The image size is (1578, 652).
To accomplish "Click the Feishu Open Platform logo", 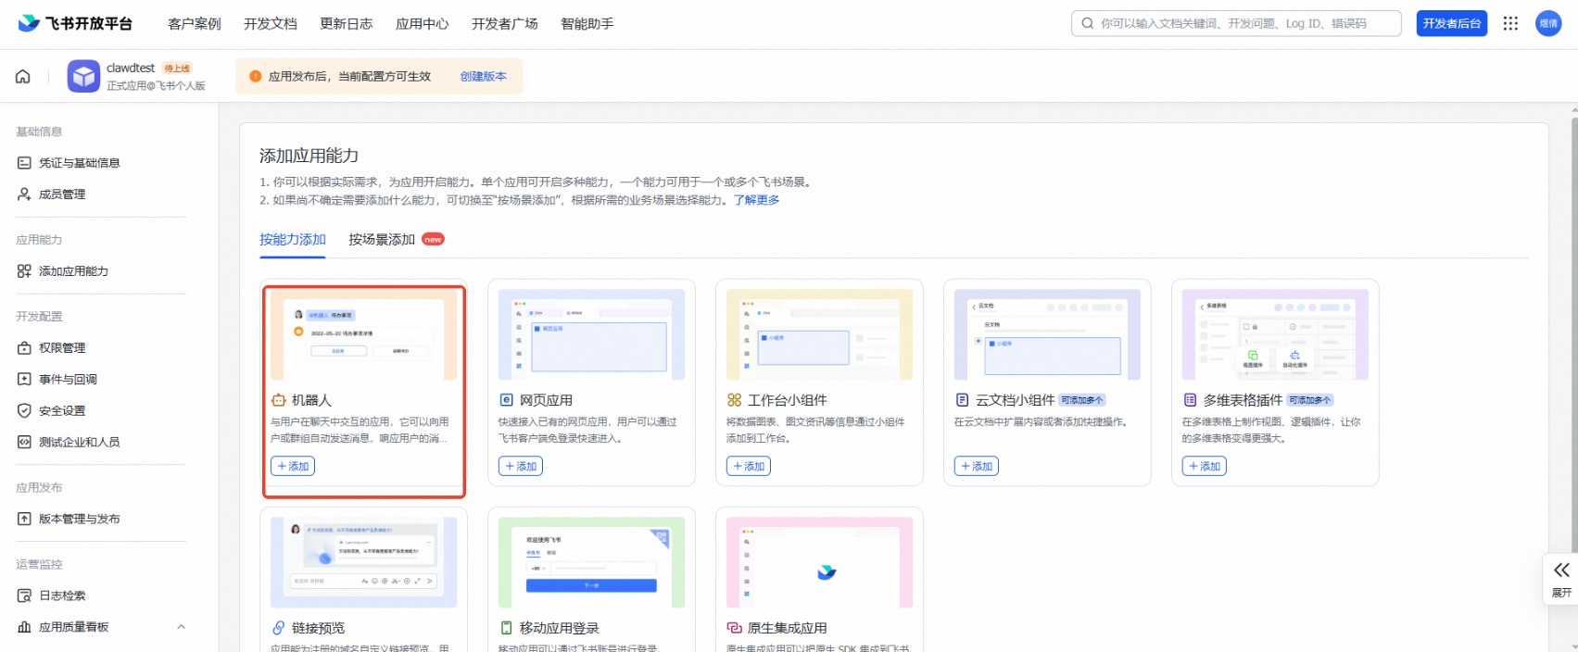I will click(x=75, y=23).
